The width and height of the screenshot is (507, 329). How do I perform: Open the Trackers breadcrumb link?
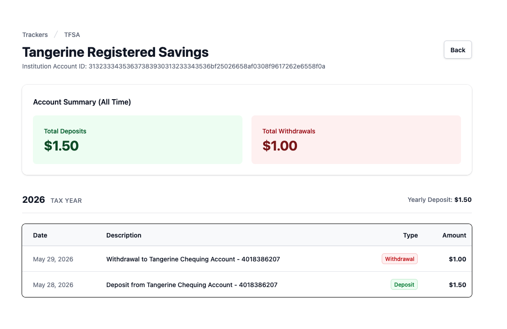[35, 35]
